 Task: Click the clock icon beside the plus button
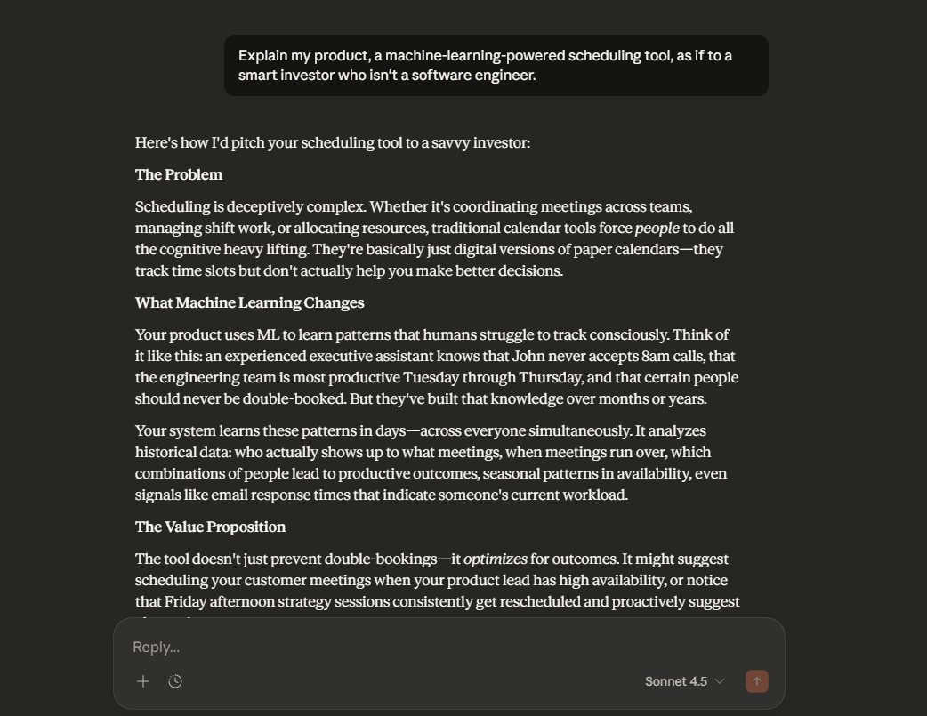pyautogui.click(x=175, y=681)
